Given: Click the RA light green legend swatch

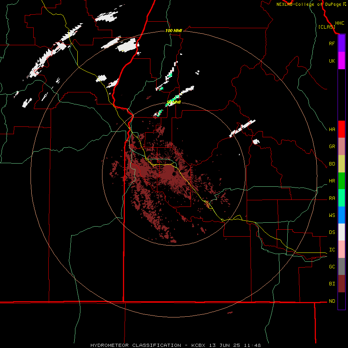Looking at the screenshot, I should coord(341,198).
